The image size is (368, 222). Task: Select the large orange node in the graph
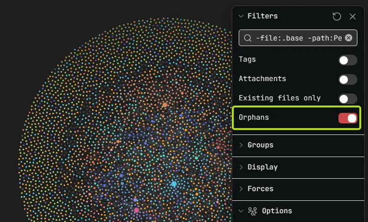(x=165, y=105)
